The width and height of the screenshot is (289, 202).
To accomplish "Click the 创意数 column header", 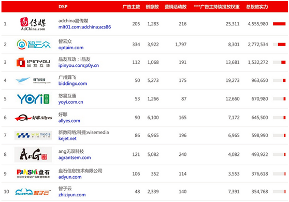I will point(152,7).
